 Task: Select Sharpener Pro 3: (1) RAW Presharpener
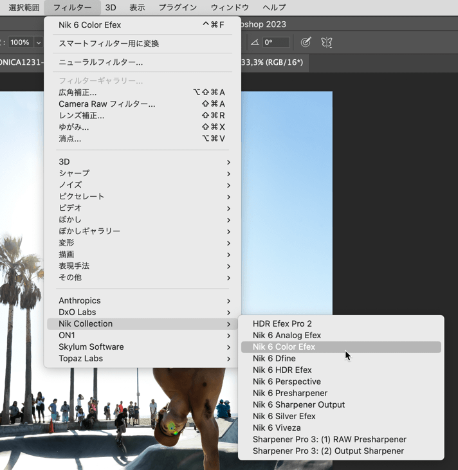coord(341,439)
